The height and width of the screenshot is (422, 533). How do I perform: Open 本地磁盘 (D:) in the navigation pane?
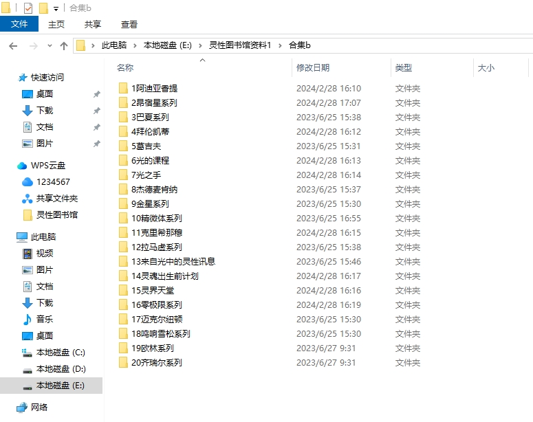pyautogui.click(x=61, y=369)
